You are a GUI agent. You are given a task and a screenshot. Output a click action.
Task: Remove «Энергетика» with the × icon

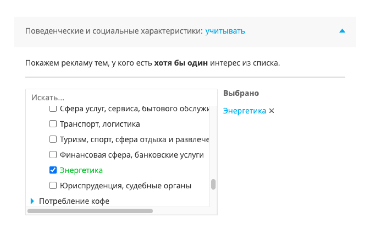pos(272,111)
